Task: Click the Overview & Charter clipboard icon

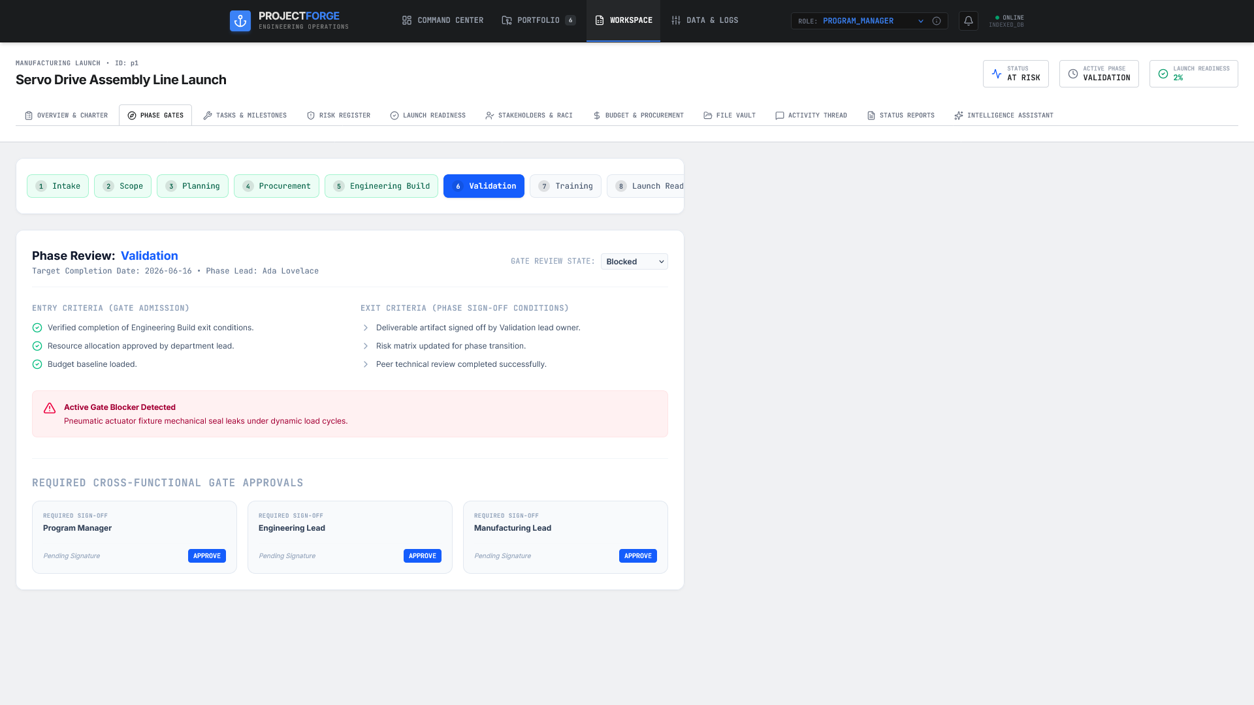Action: pyautogui.click(x=29, y=116)
